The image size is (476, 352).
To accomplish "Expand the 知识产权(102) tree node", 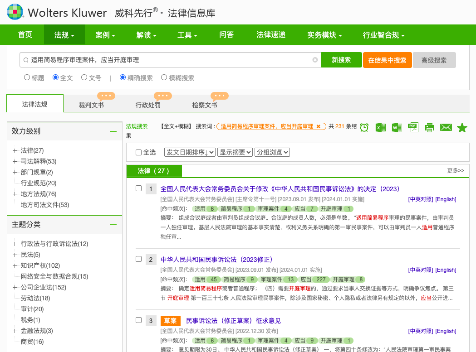I will [x=15, y=266].
